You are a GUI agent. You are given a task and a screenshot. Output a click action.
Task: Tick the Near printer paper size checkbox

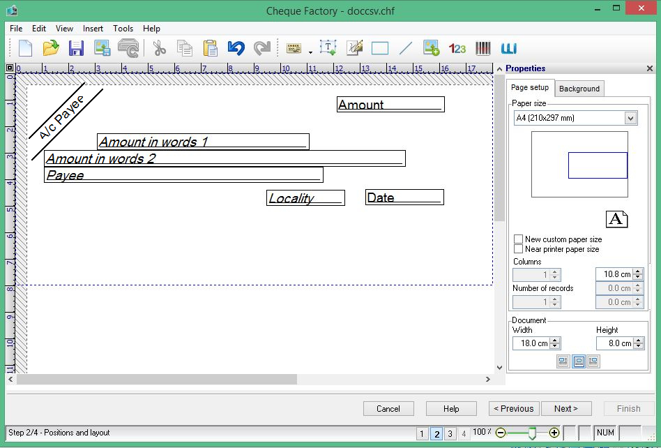[x=519, y=249]
